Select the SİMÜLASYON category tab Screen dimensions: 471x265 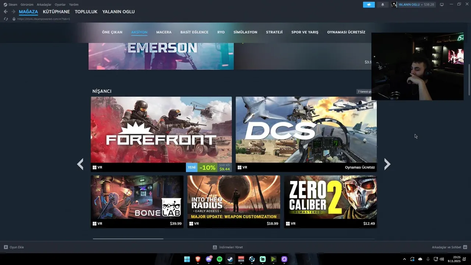245,32
